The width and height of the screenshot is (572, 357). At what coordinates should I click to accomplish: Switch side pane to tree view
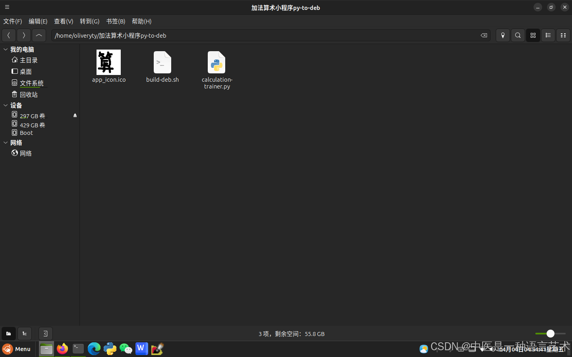coord(24,334)
